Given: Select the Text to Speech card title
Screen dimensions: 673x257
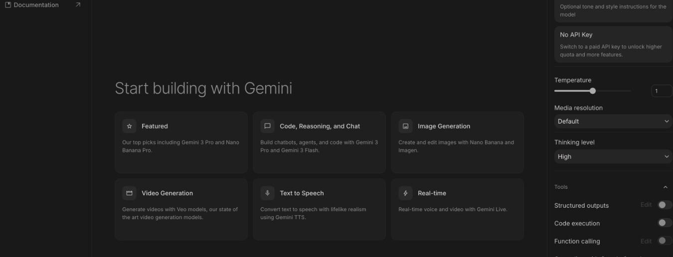Looking at the screenshot, I should tap(302, 193).
